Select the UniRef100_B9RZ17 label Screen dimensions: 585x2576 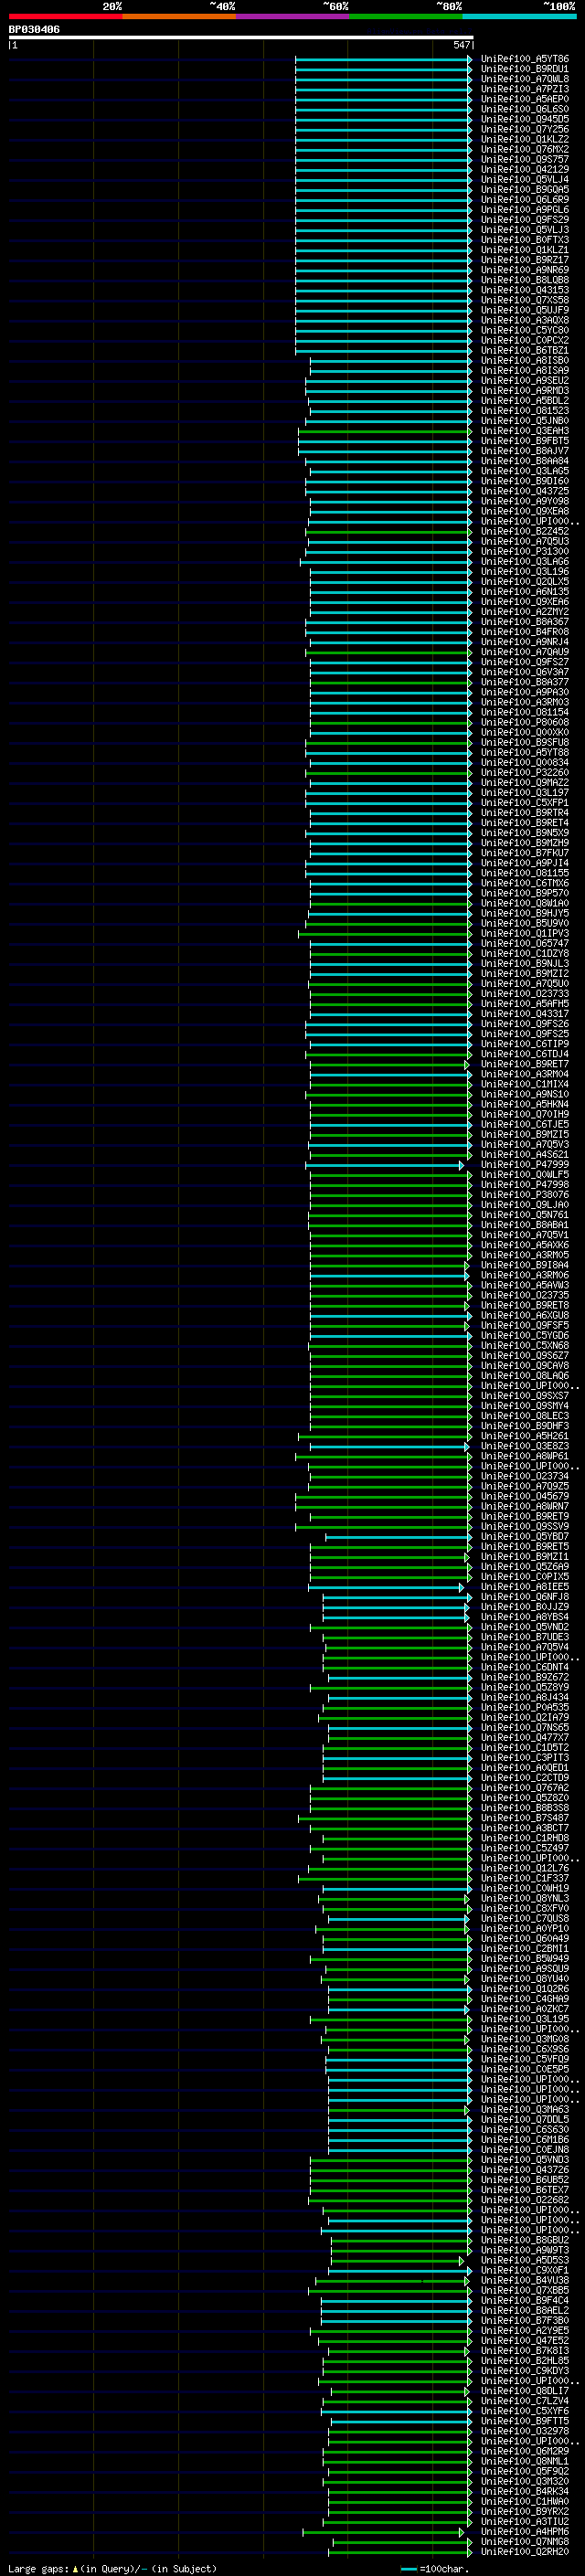pyautogui.click(x=524, y=260)
